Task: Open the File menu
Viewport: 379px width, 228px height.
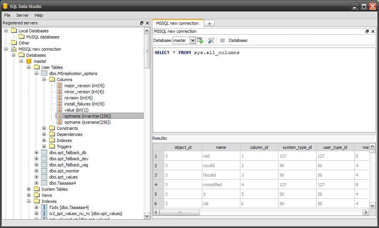Action: click(x=7, y=15)
